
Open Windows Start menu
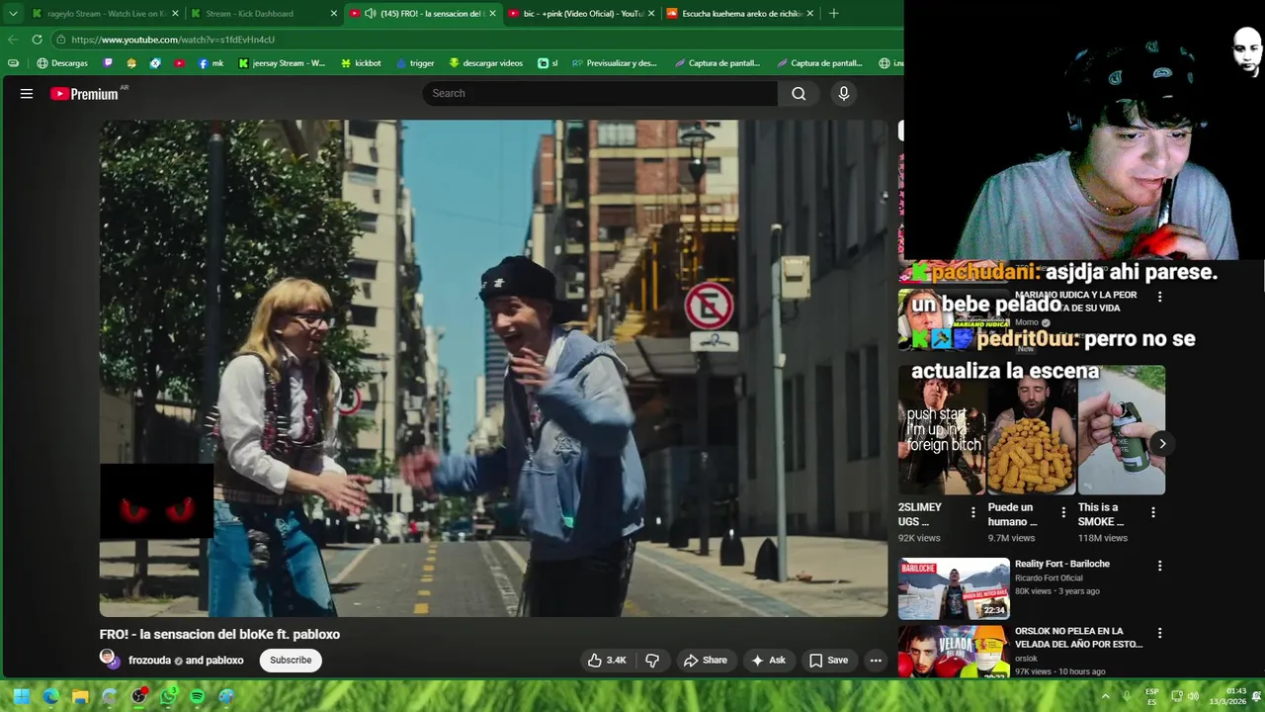click(21, 696)
